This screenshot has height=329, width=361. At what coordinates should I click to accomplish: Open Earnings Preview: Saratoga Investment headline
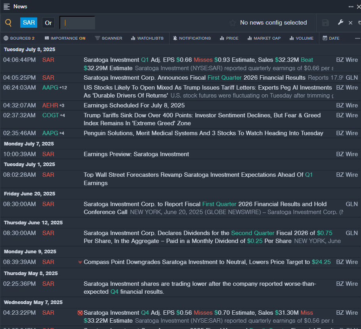click(136, 154)
